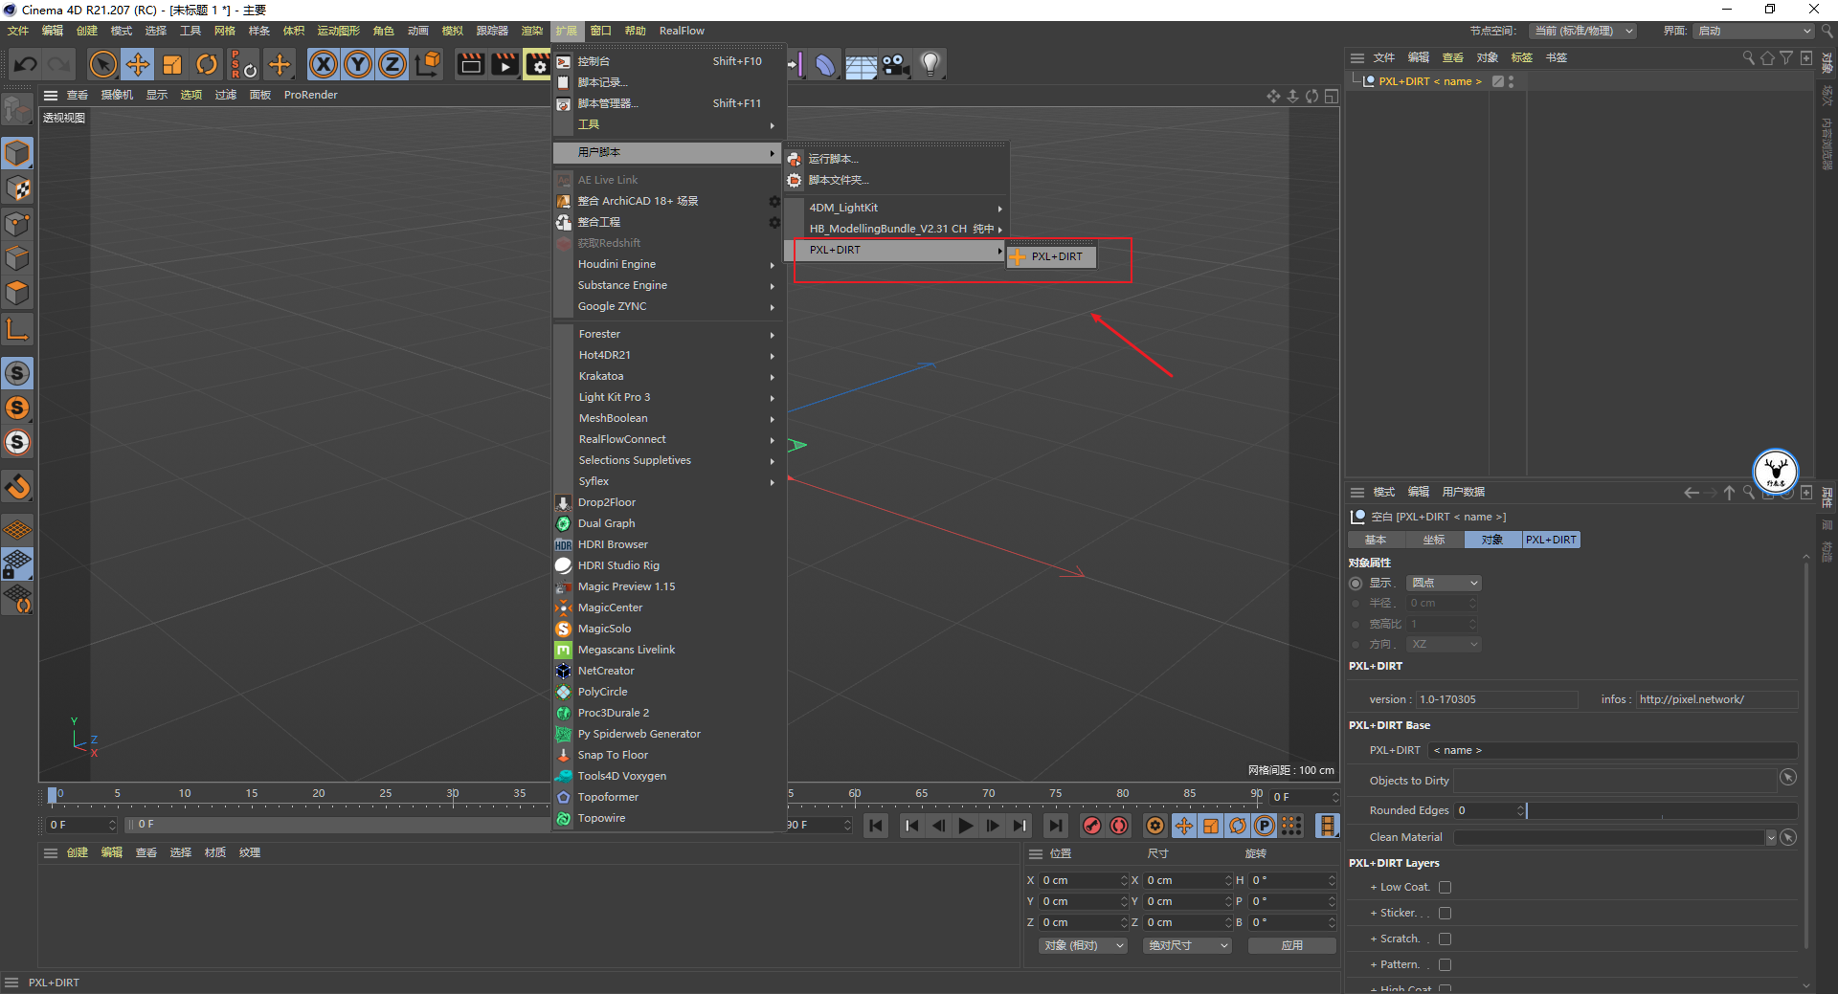Screen dimensions: 1838x994
Task: Click the 应用 apply button
Action: click(x=1291, y=945)
